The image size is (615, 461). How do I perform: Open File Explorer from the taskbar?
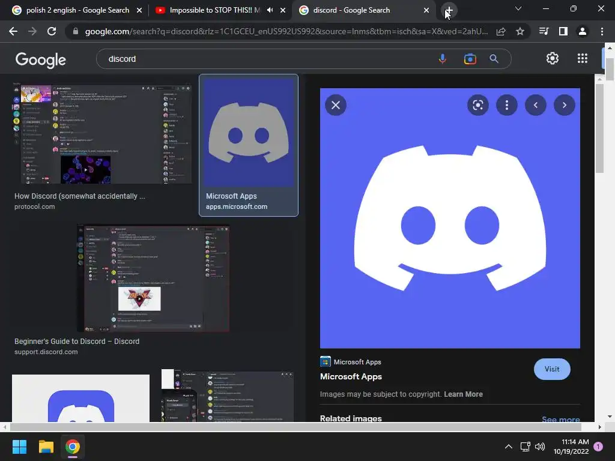coord(46,447)
